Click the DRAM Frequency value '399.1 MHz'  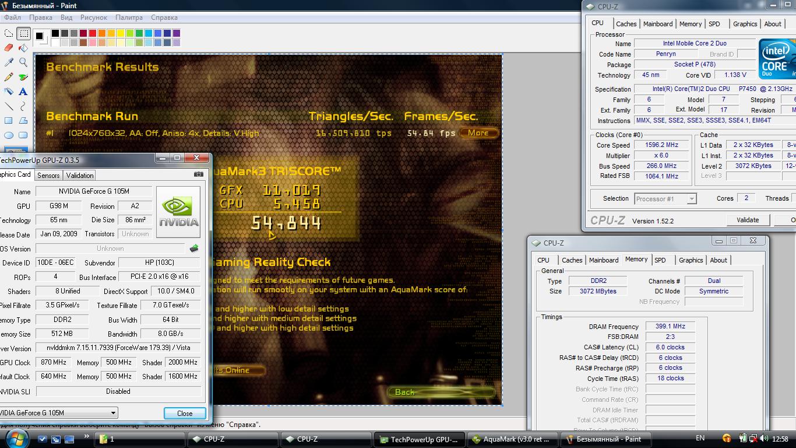(670, 327)
